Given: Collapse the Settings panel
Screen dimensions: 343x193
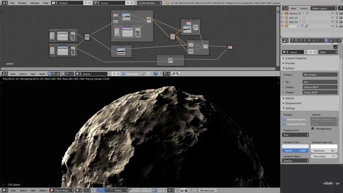Looking at the screenshot, I should click(289, 108).
